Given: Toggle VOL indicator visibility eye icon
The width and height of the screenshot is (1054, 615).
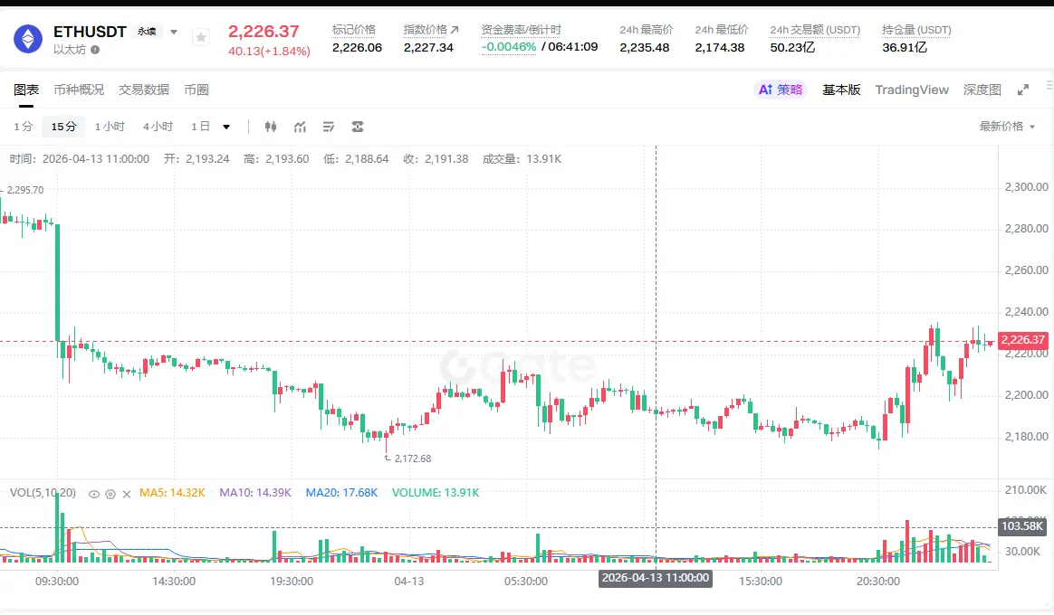Looking at the screenshot, I should tap(94, 494).
